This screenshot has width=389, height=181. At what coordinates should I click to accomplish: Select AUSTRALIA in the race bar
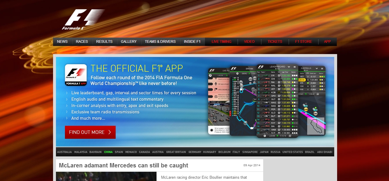64,152
